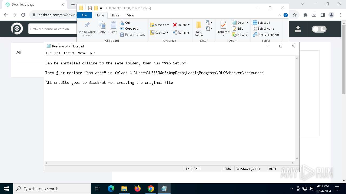346x194 pixels.
Task: Open notification center icon
Action: [x=337, y=189]
